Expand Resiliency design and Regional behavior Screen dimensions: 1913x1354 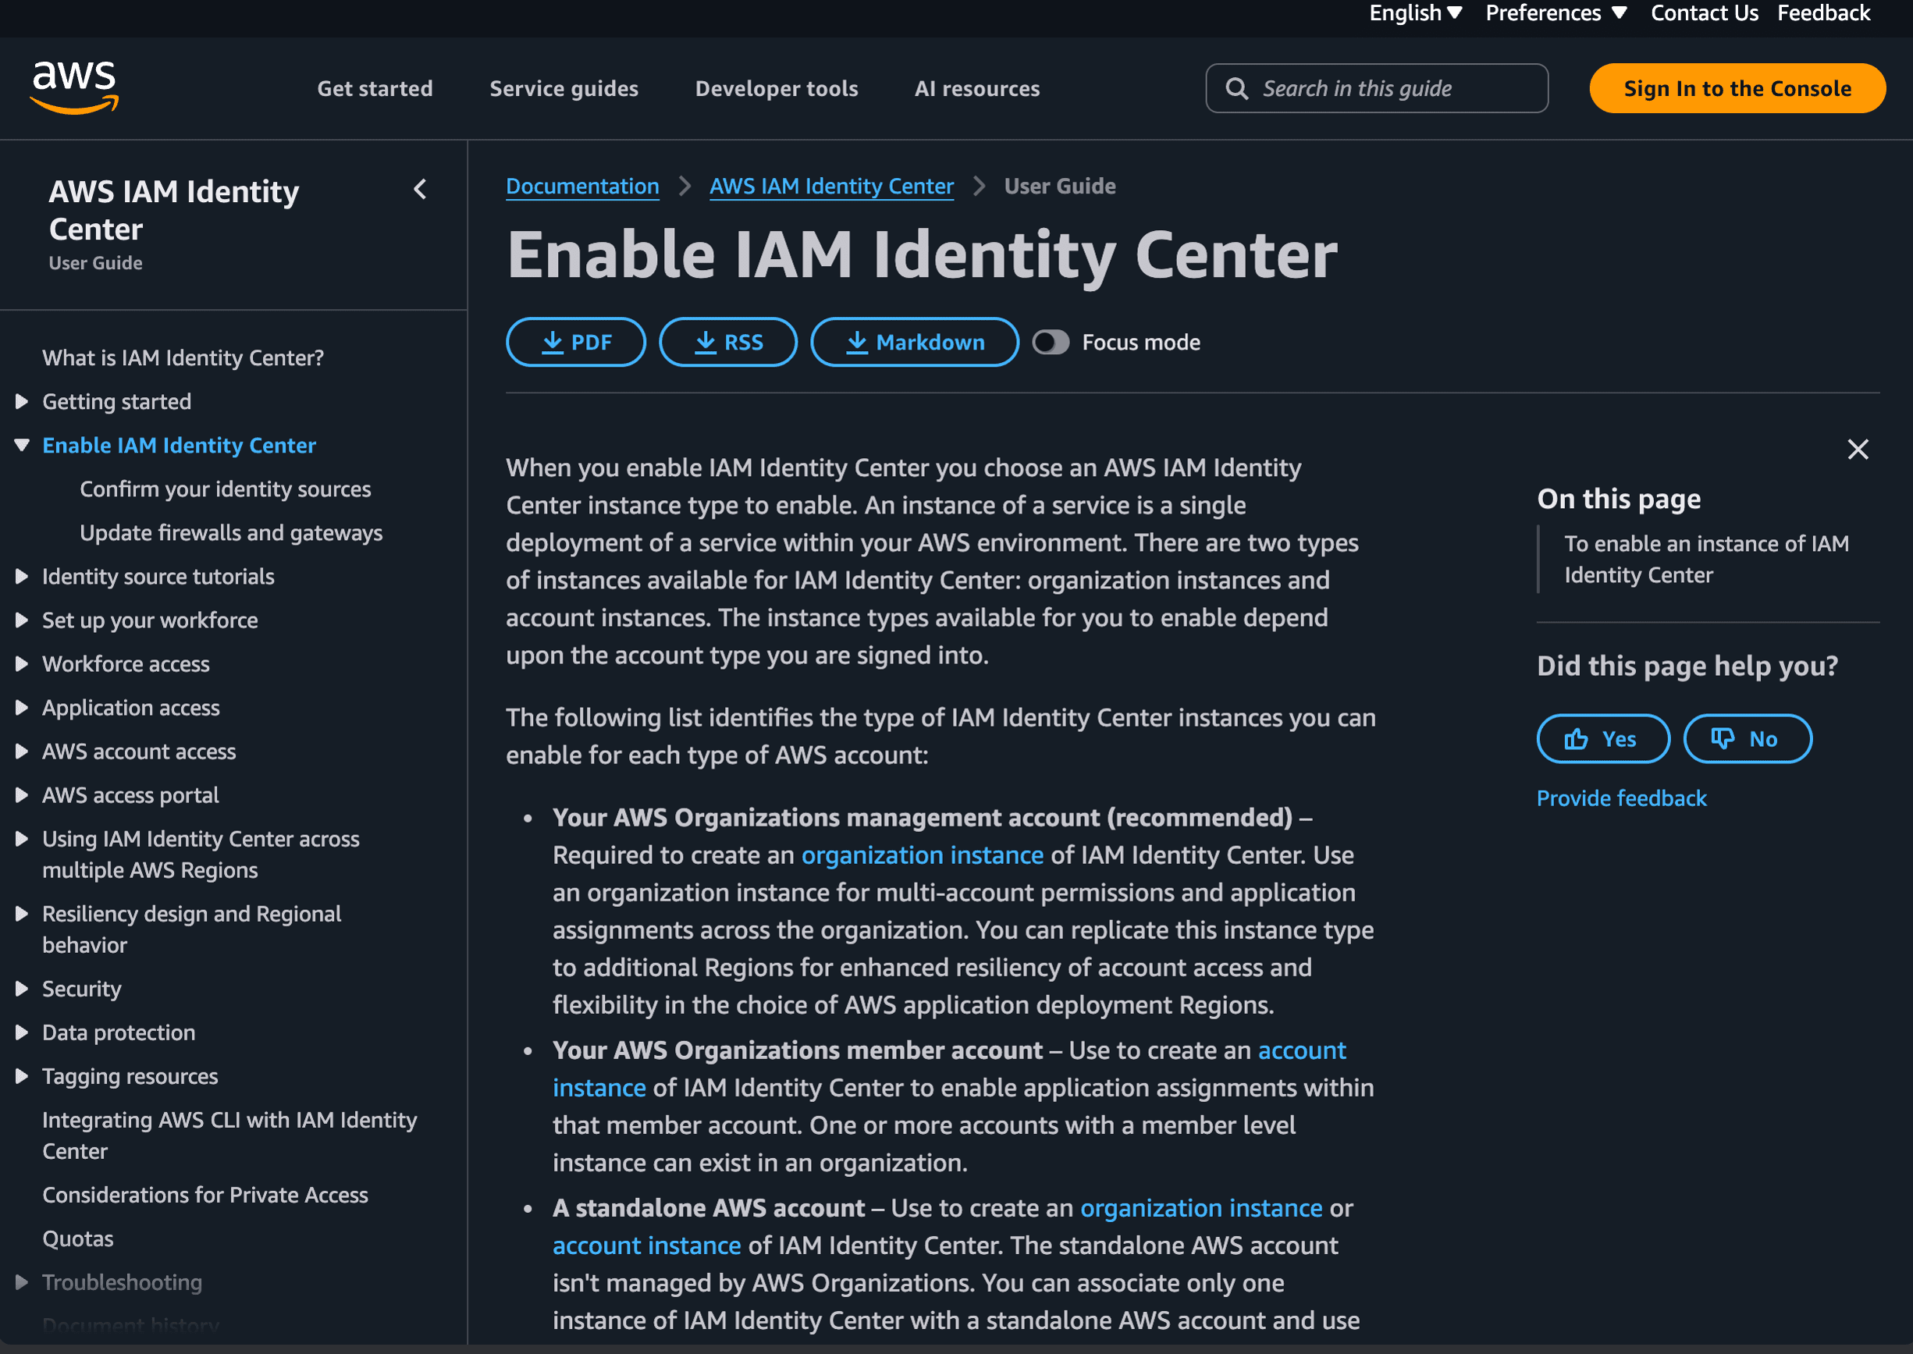click(x=22, y=914)
